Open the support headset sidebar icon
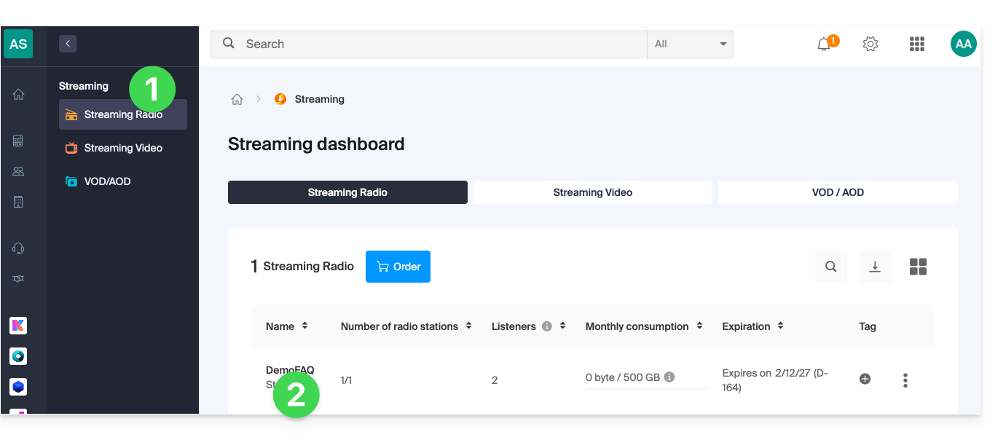The height and width of the screenshot is (440, 1006). pyautogui.click(x=18, y=248)
